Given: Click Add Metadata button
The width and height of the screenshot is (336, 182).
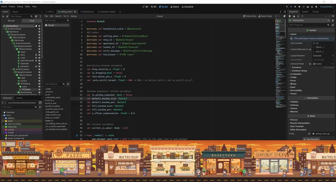Looking at the screenshot, I should pyautogui.click(x=311, y=139).
